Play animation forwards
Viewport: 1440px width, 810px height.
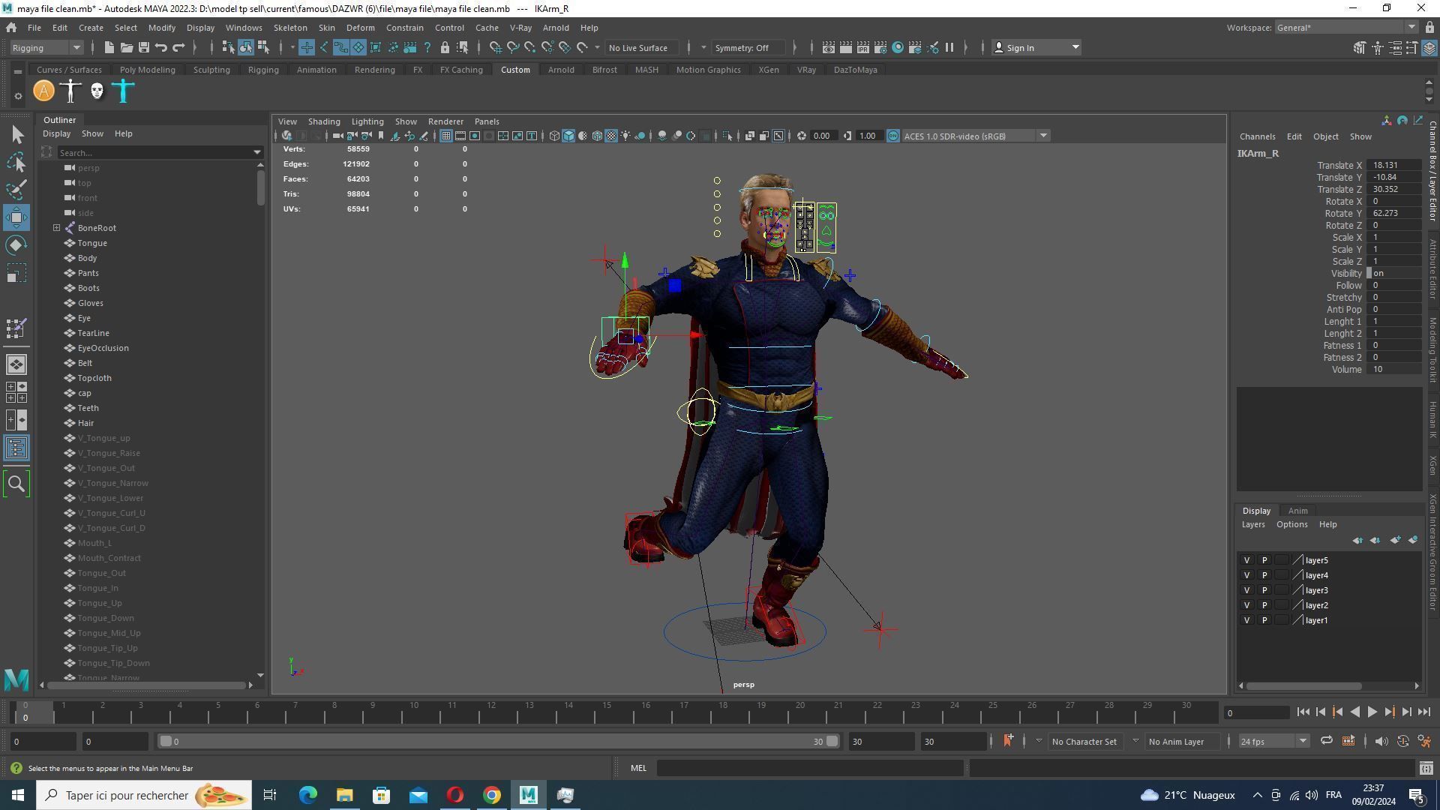(x=1372, y=712)
